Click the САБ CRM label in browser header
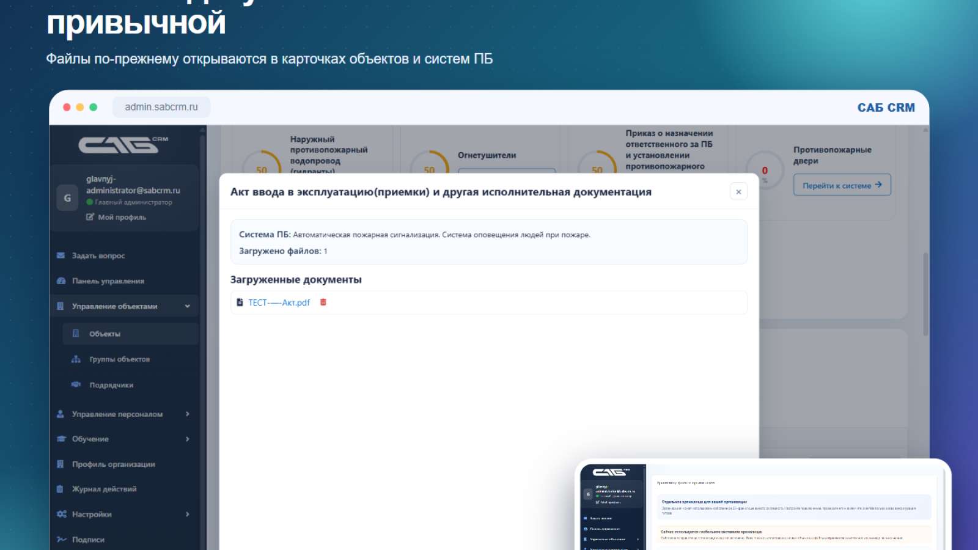 coord(886,108)
